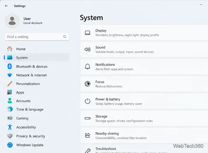Open Personalization settings
This screenshot has height=153, width=208.
coord(28,84)
